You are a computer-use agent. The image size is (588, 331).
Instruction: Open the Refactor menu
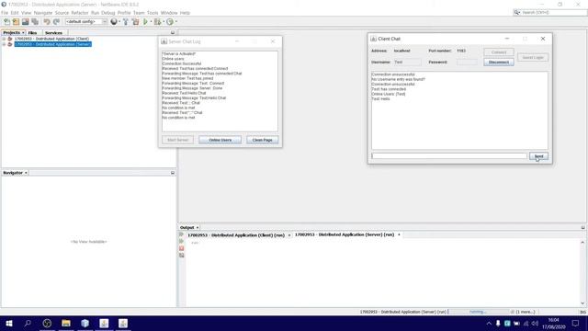pos(80,13)
